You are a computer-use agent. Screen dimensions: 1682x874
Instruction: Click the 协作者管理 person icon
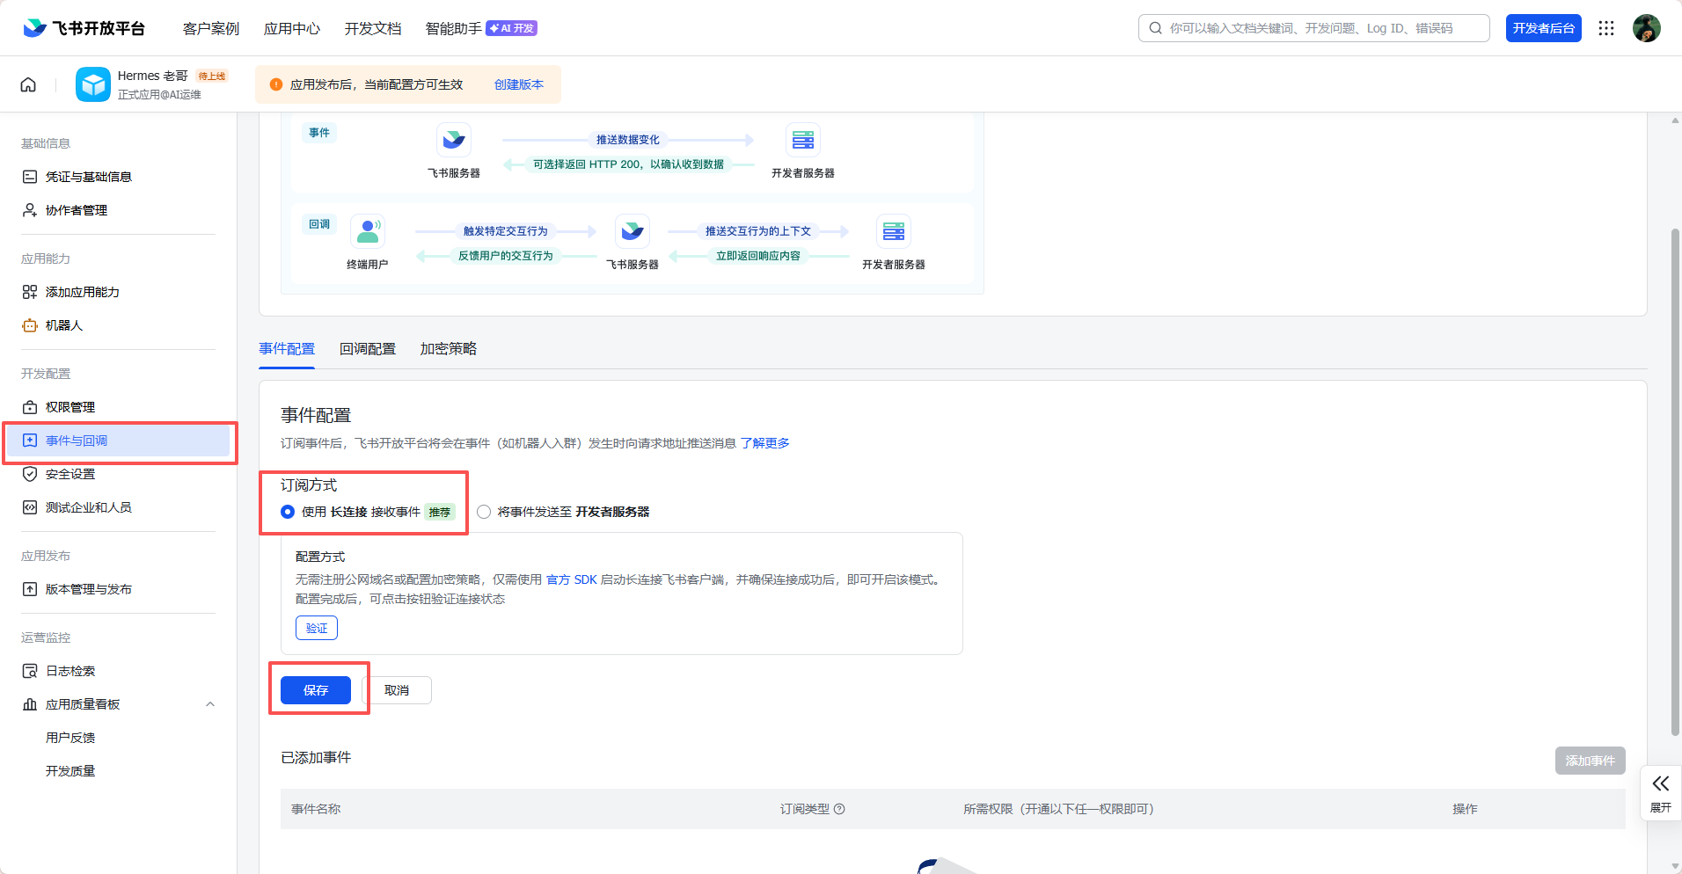point(30,210)
